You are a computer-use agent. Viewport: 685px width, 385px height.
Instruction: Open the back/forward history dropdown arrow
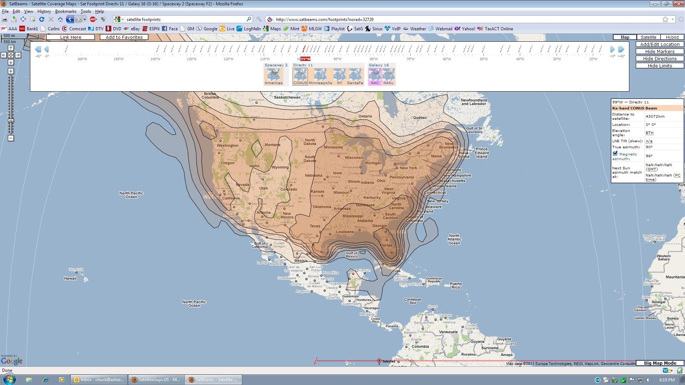click(x=85, y=19)
